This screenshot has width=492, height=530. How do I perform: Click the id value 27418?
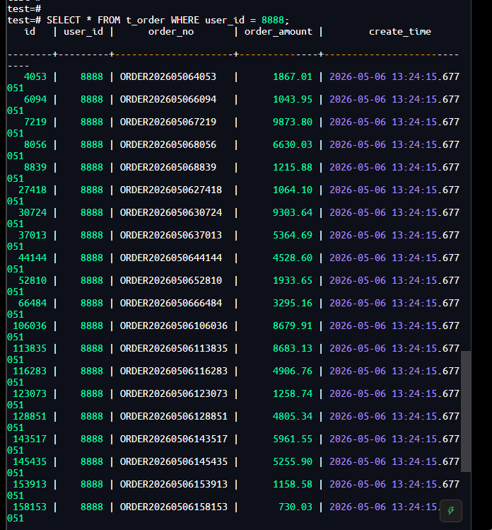coord(33,190)
